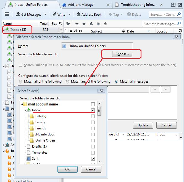Close the Edit Saved Search Properties dialog

point(177,37)
